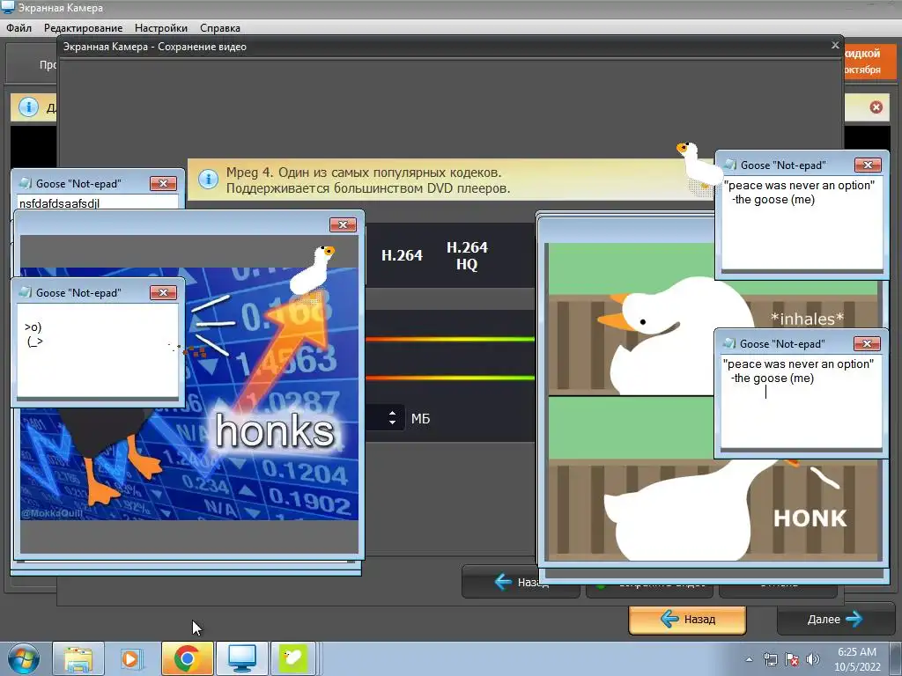
Task: Open the Action Center flag icon
Action: tap(792, 659)
